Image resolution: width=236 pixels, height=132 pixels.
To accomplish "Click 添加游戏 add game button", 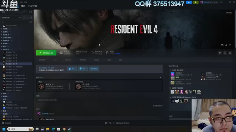I will tap(6, 123).
